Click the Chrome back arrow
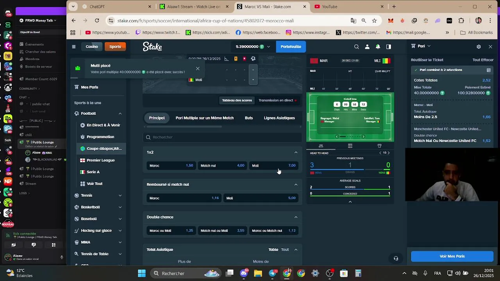Image resolution: width=500 pixels, height=281 pixels. [x=73, y=20]
